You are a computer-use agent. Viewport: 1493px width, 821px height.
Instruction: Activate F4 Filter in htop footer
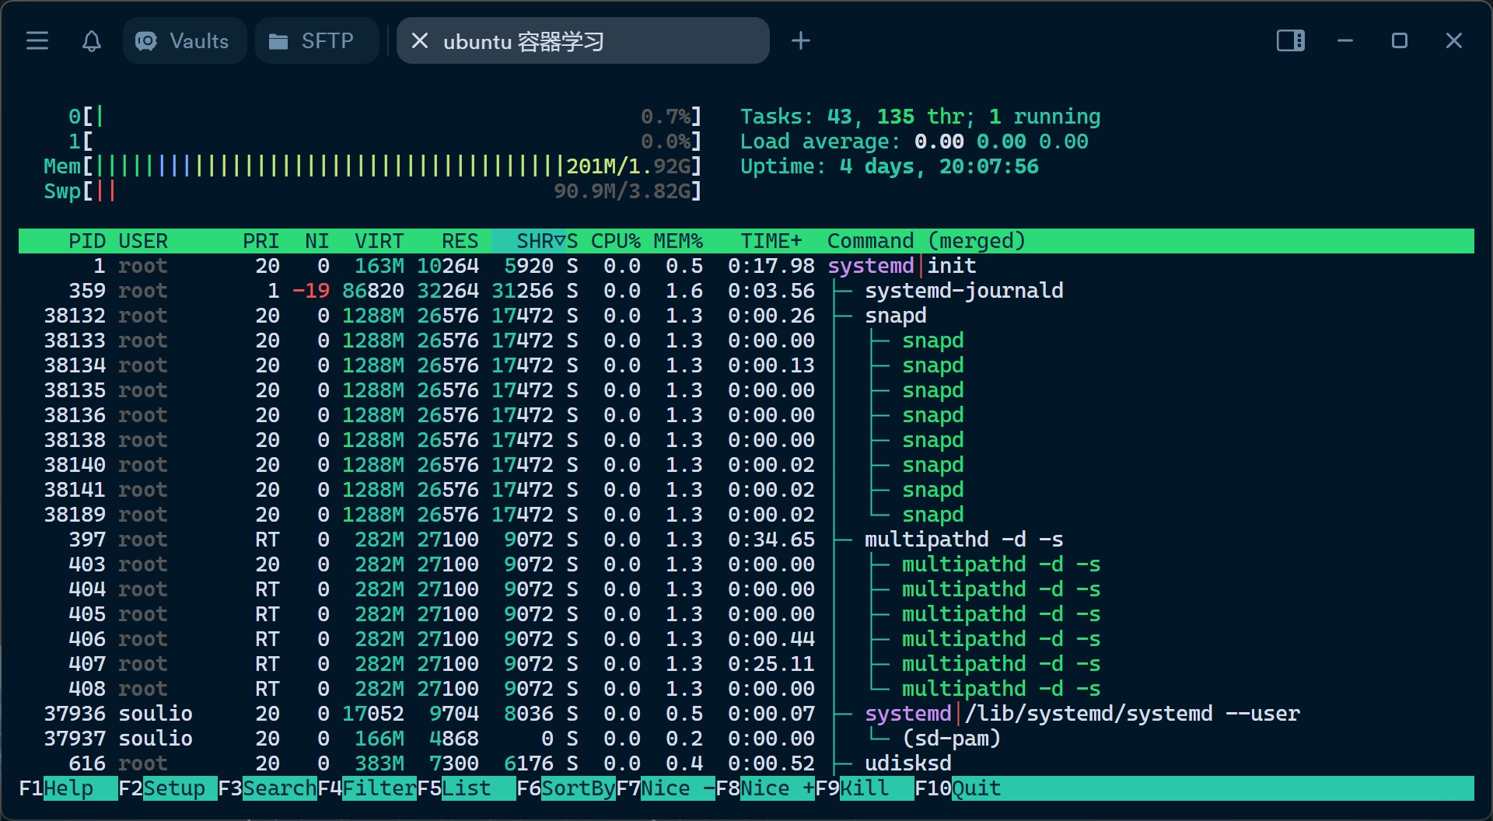point(367,788)
